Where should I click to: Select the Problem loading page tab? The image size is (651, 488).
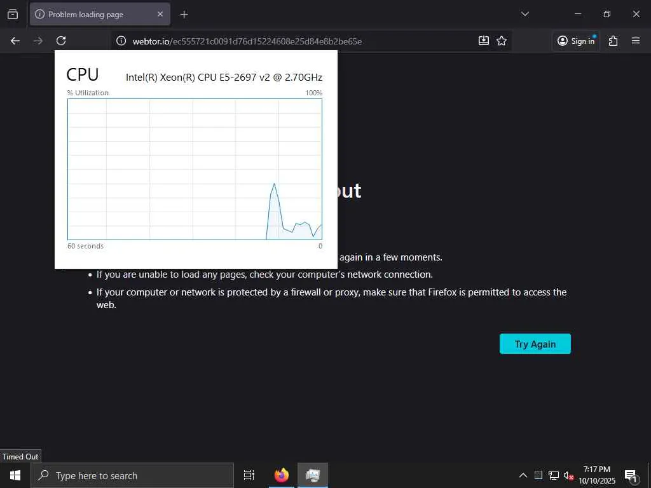click(x=100, y=14)
